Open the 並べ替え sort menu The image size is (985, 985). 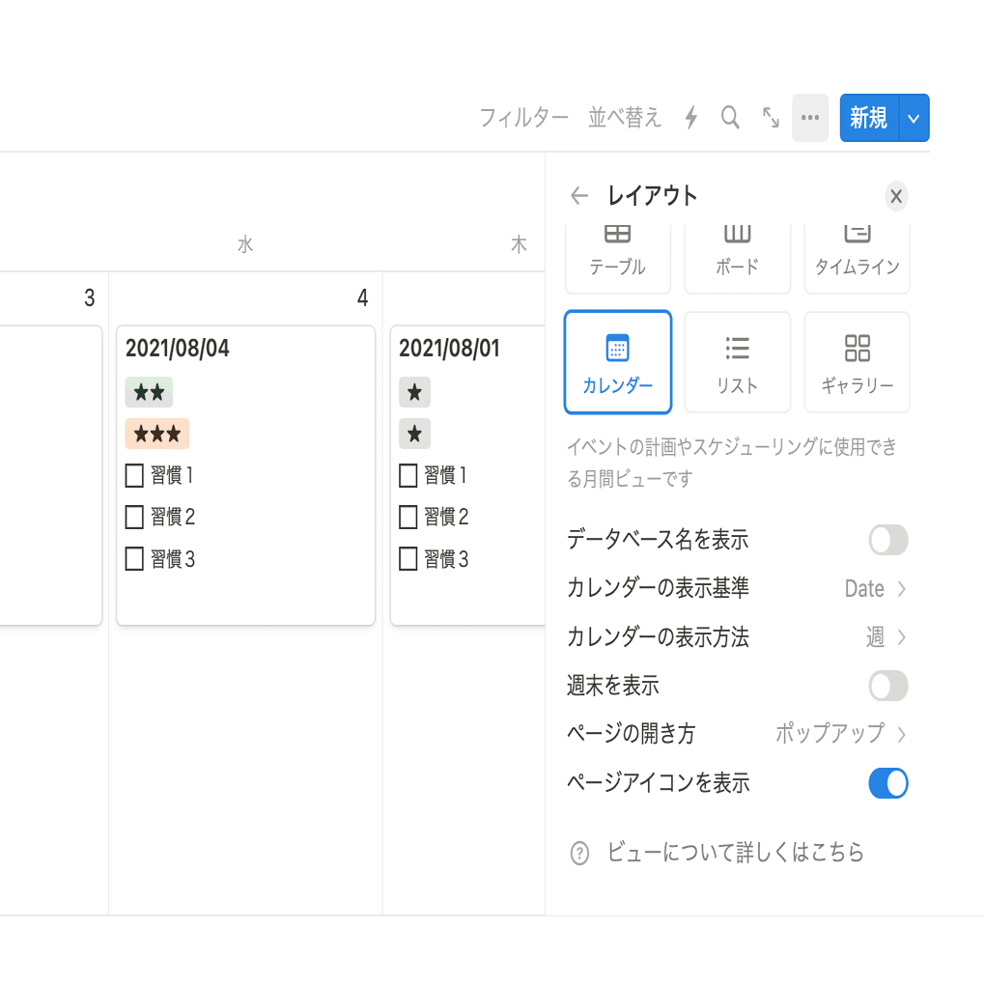625,118
